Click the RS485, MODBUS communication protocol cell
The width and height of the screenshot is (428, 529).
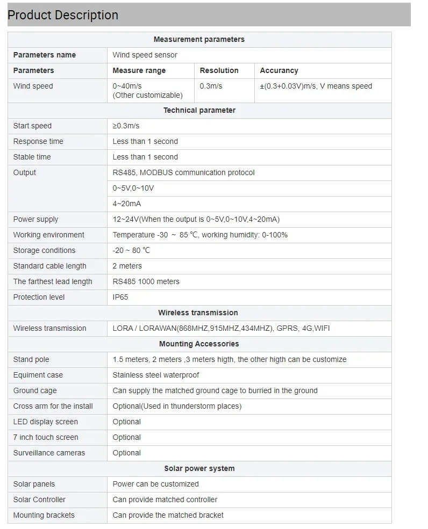249,172
